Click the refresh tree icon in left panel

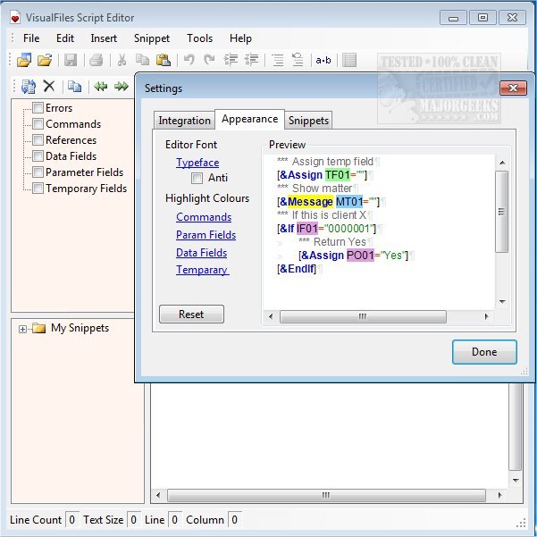point(28,87)
